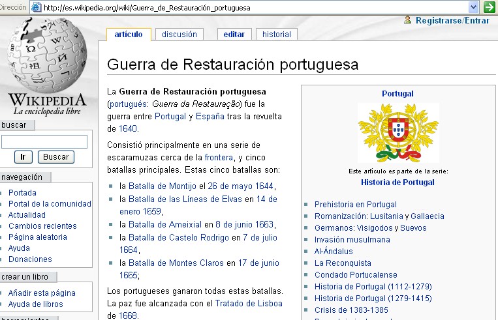Open the historial tab
Viewport: 498px width, 320px height.
pos(277,35)
